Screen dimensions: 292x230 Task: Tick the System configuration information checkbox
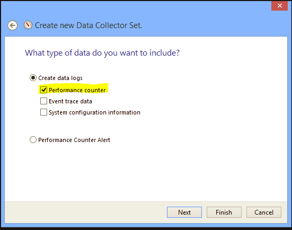pos(43,112)
